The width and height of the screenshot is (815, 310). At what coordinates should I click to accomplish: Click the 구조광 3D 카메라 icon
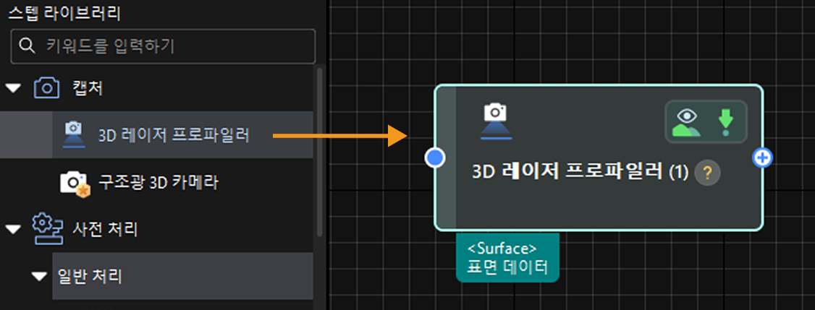[x=75, y=184]
